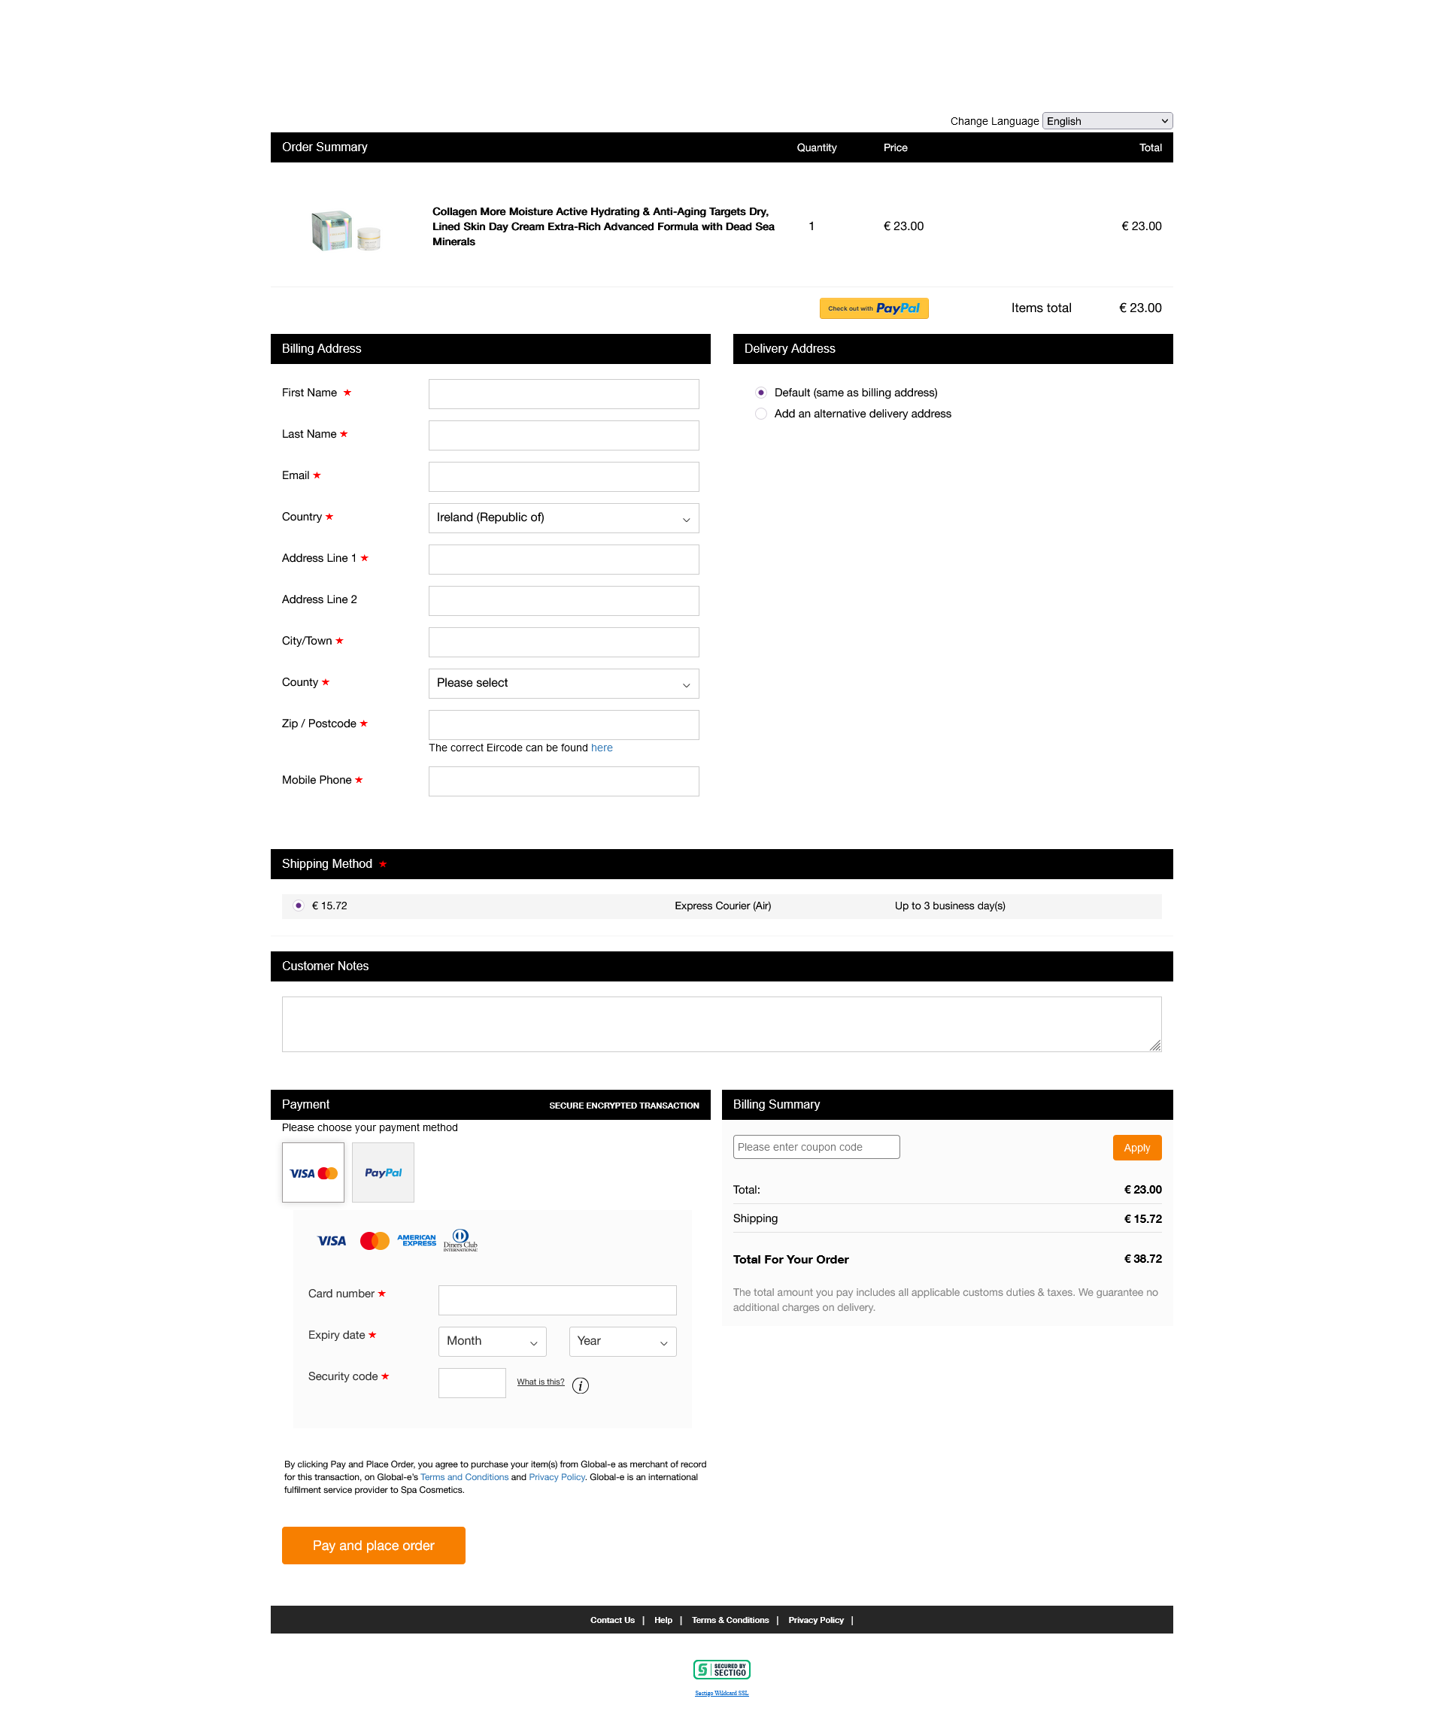Click the Eircode lookup link here

click(603, 748)
